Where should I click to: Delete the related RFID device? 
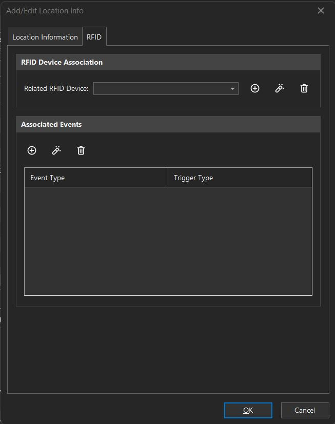(x=304, y=88)
